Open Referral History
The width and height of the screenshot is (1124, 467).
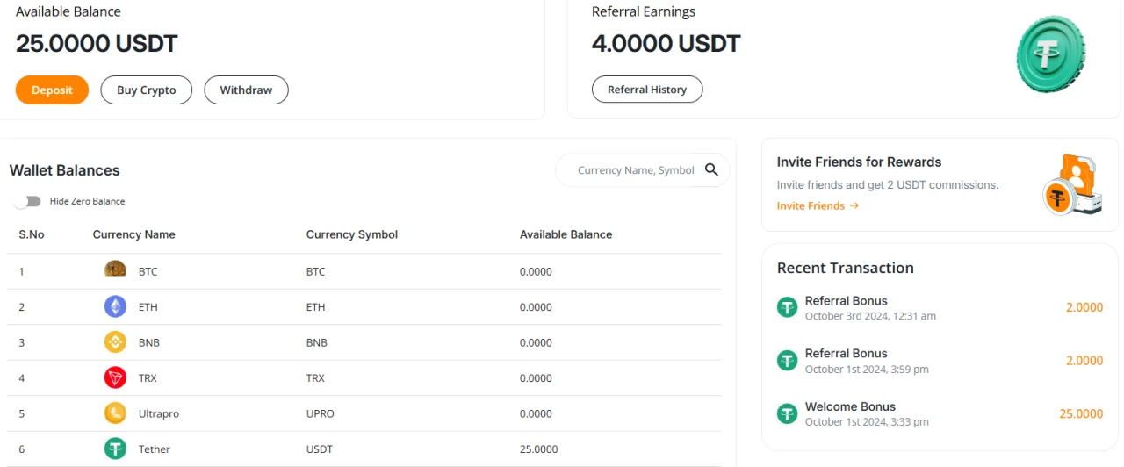647,90
